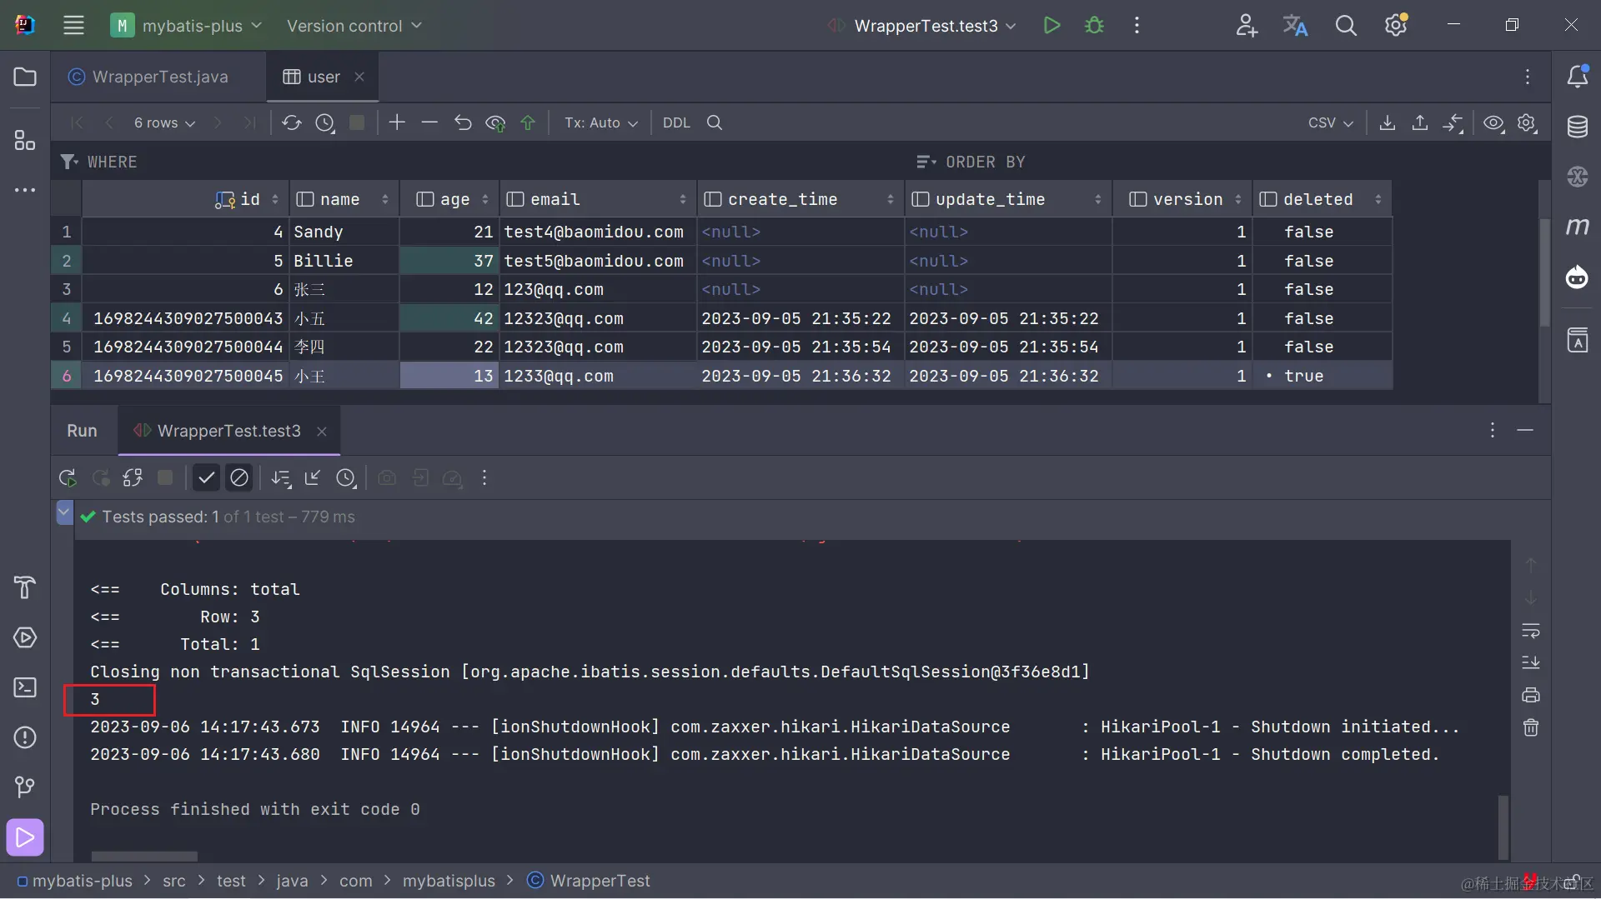Toggle scroll to end of console
1601x899 pixels.
tap(1531, 662)
